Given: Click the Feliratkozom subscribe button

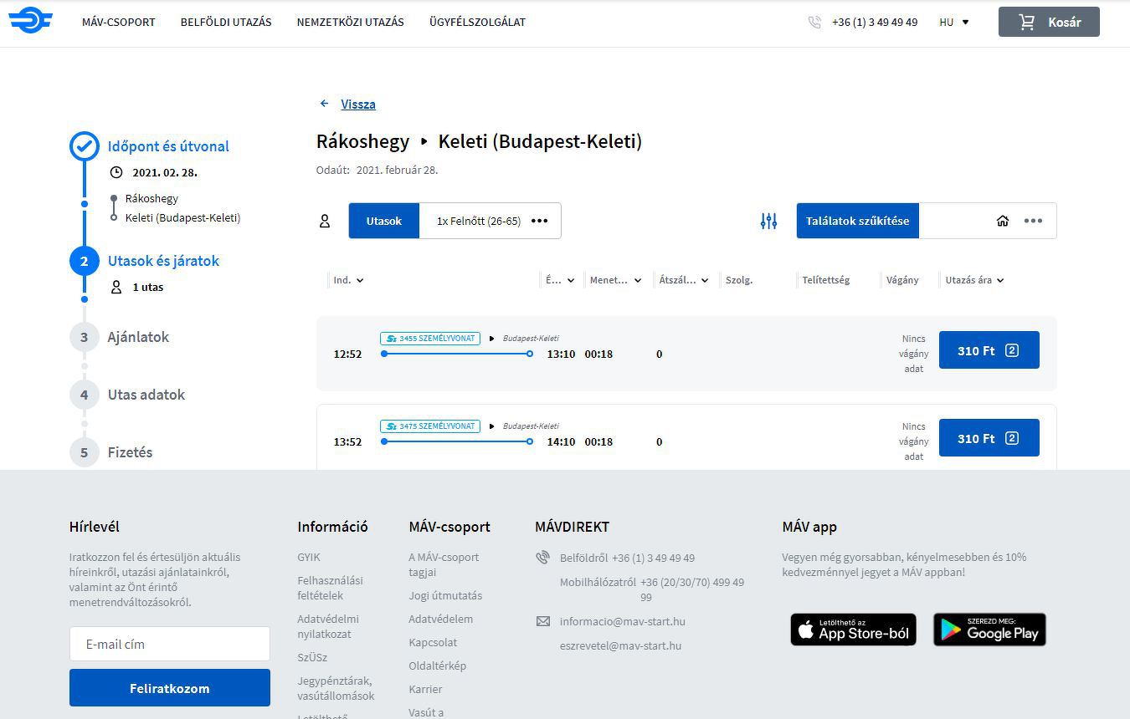Looking at the screenshot, I should pyautogui.click(x=169, y=688).
